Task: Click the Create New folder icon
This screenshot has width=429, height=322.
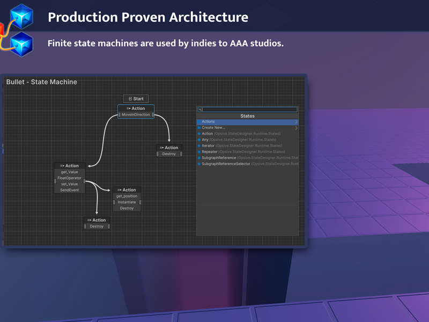Action: (199, 128)
